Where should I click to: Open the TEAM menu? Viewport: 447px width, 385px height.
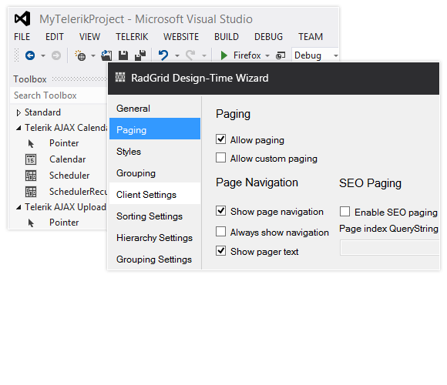[x=311, y=37]
